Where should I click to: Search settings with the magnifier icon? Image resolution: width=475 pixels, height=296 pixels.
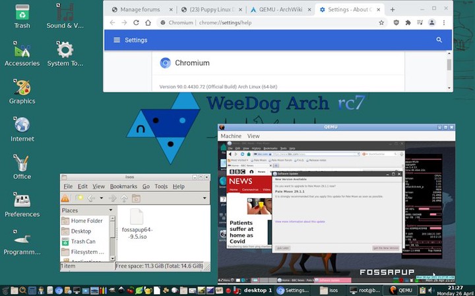pos(439,40)
